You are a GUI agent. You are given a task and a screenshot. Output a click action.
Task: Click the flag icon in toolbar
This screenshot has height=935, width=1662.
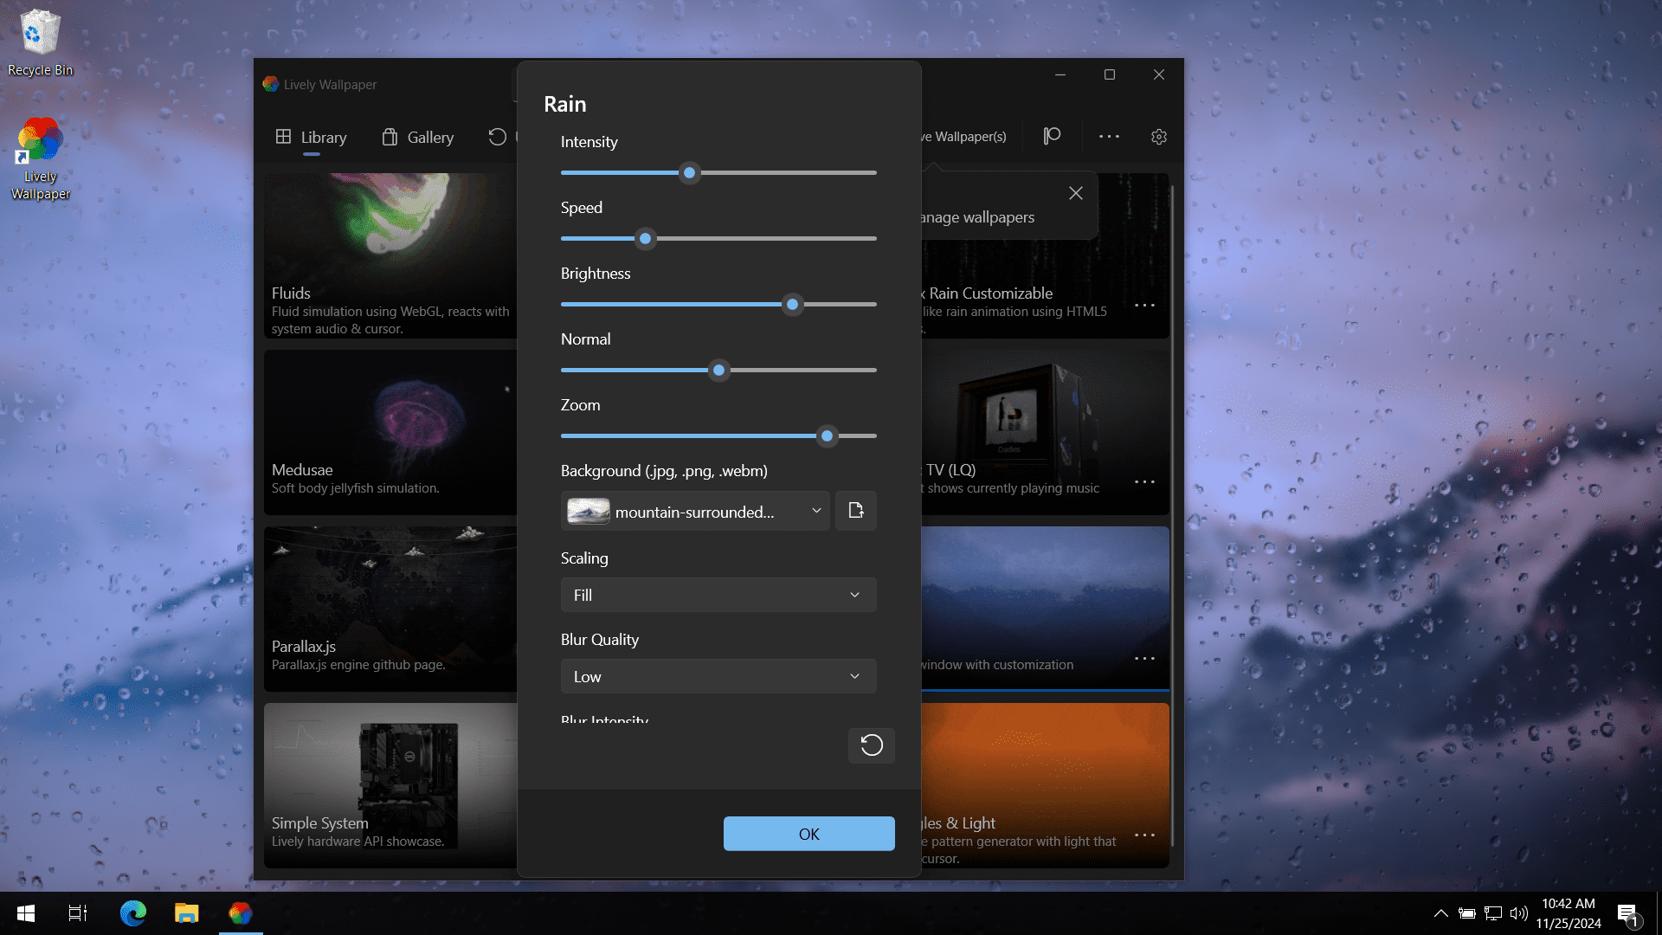click(1052, 137)
